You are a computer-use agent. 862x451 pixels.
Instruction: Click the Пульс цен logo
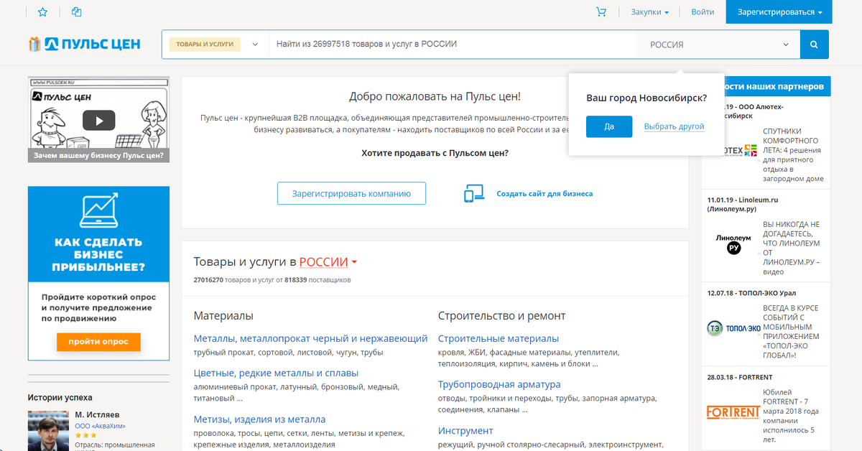point(84,45)
